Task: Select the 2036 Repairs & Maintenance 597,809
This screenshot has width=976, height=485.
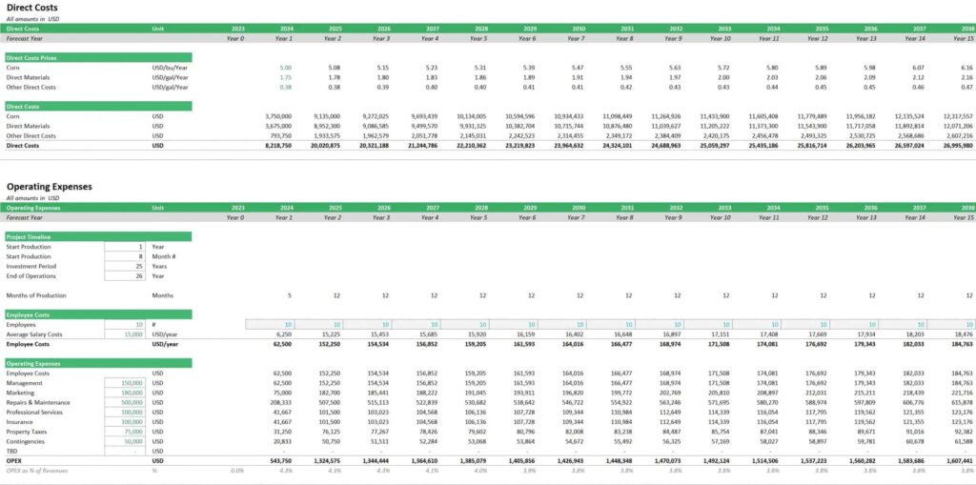Action: [865, 402]
